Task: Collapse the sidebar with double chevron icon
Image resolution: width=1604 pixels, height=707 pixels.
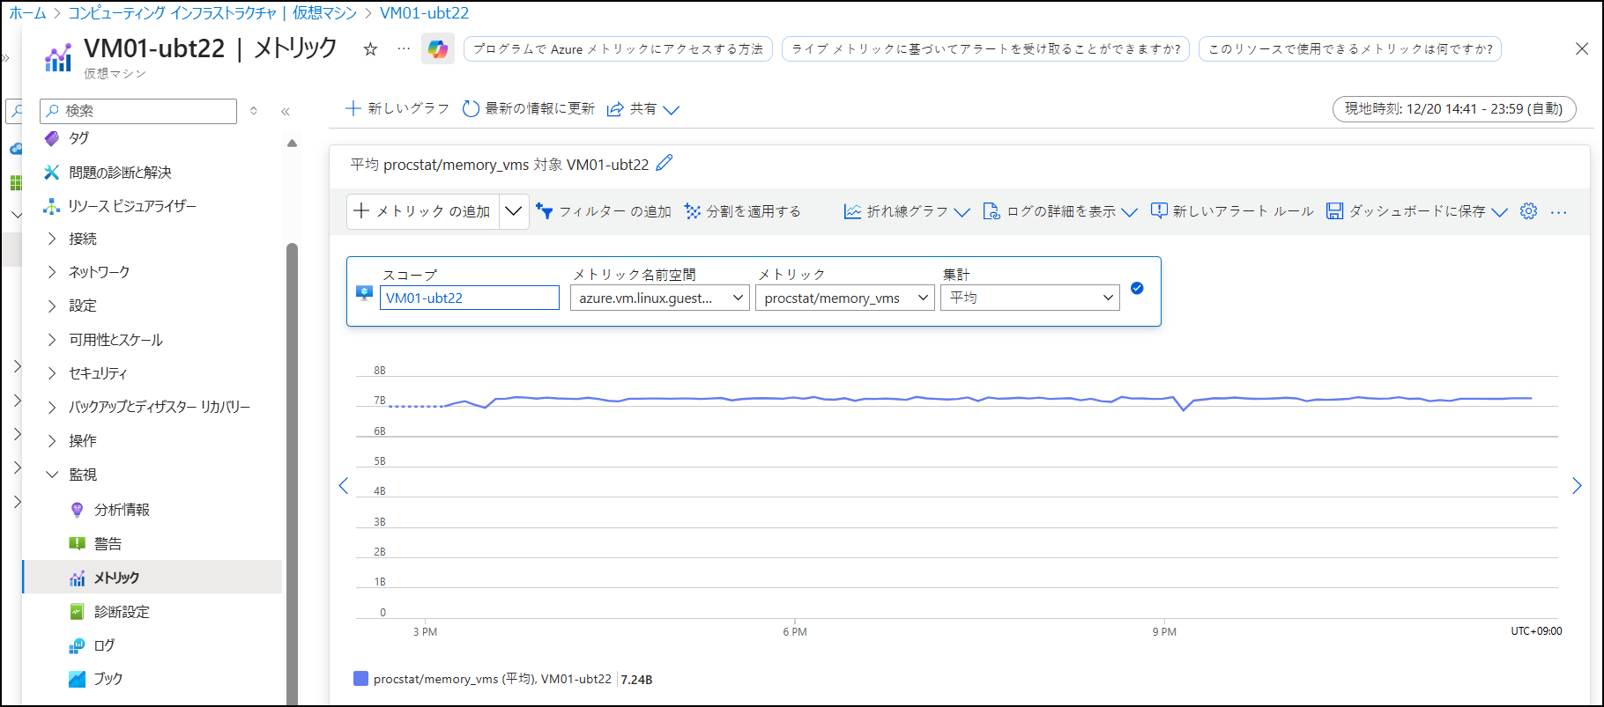Action: [286, 111]
